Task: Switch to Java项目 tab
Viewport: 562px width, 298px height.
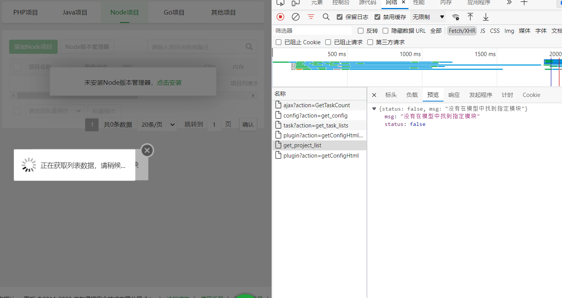Action: pyautogui.click(x=75, y=12)
